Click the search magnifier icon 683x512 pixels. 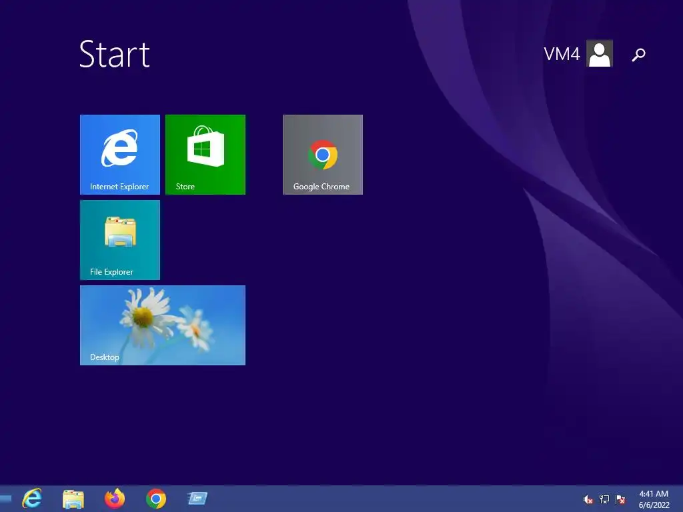point(638,55)
